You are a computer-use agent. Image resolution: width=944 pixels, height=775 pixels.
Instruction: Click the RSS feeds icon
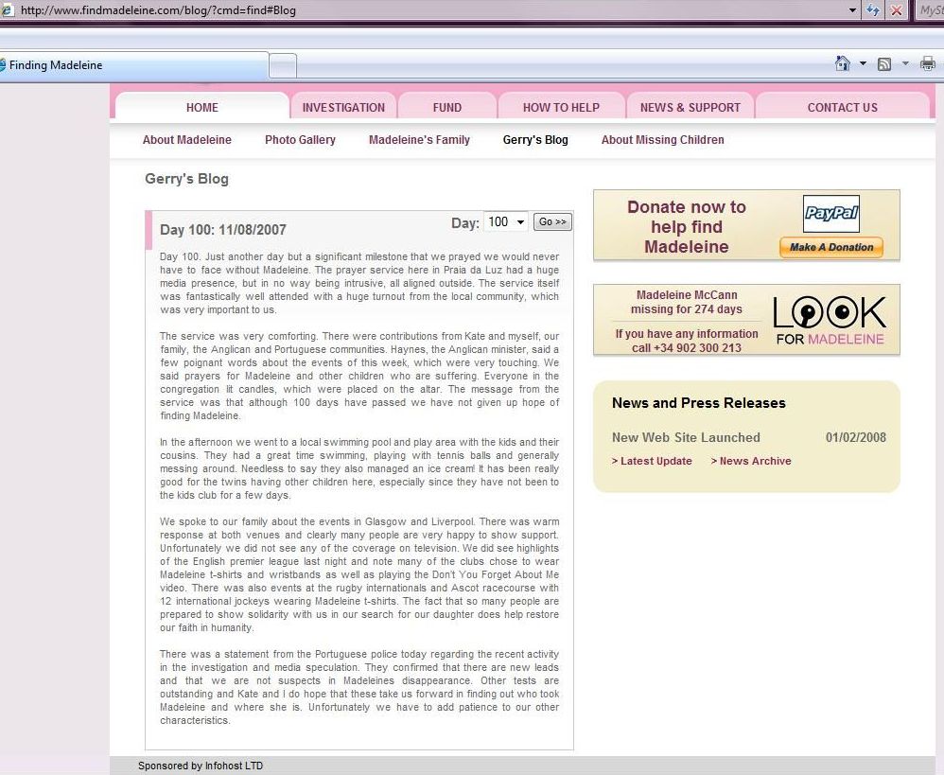coord(884,63)
